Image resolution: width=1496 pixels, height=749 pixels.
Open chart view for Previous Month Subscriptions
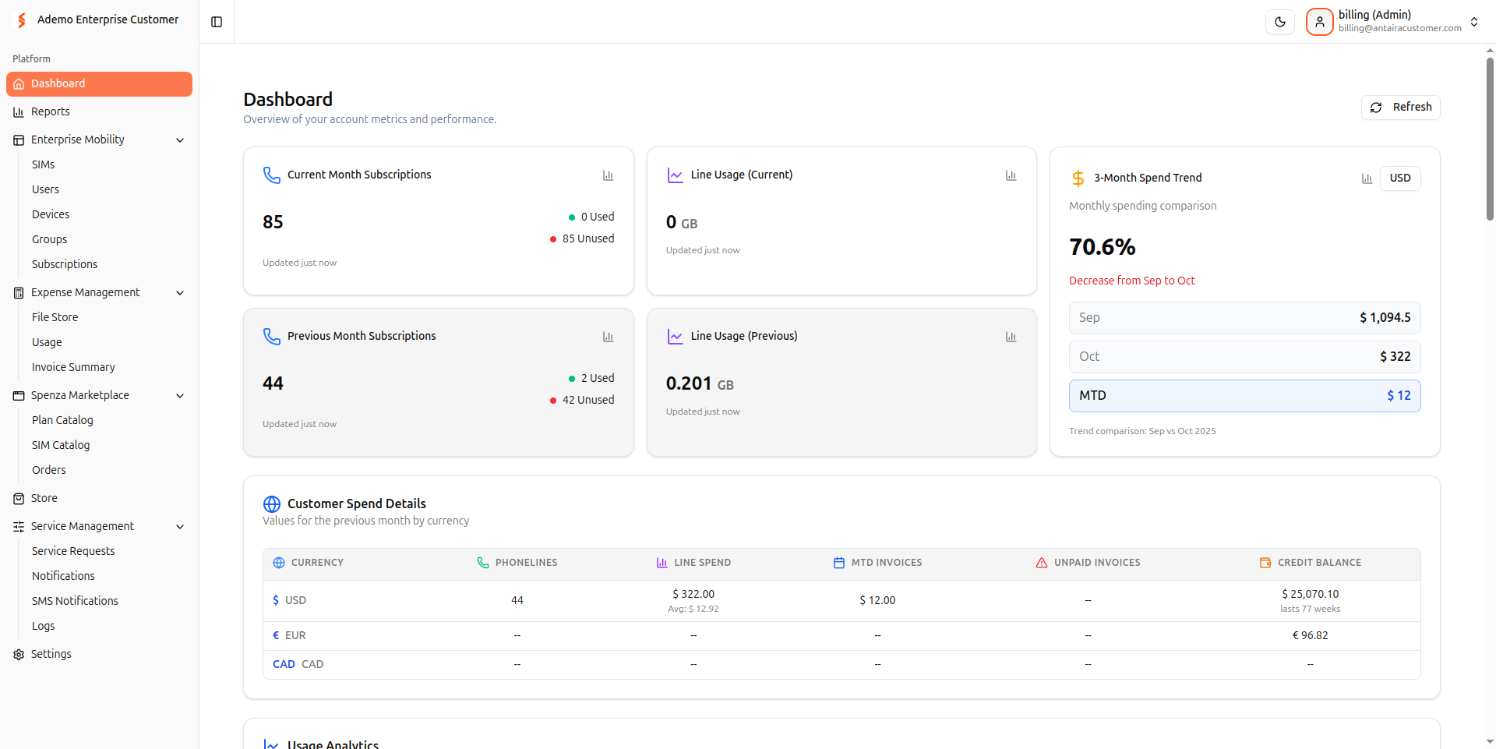pos(608,337)
